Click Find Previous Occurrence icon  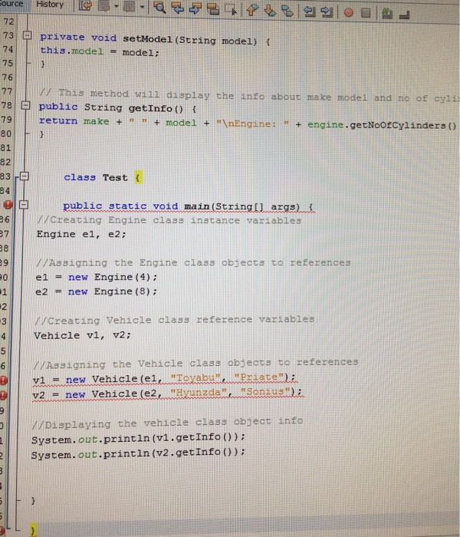click(178, 8)
